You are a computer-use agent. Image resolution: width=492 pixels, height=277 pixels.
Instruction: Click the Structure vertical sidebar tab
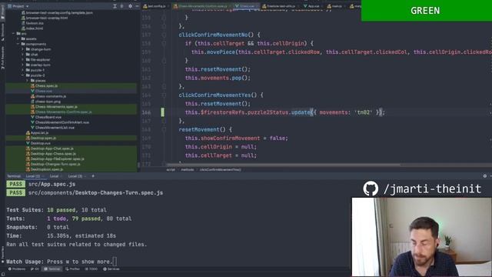pos(2,32)
